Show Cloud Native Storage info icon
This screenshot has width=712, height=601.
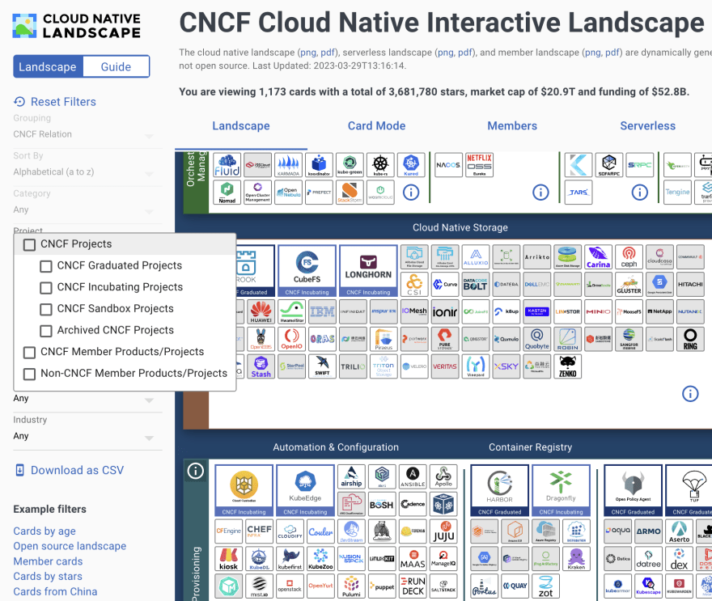tap(690, 394)
